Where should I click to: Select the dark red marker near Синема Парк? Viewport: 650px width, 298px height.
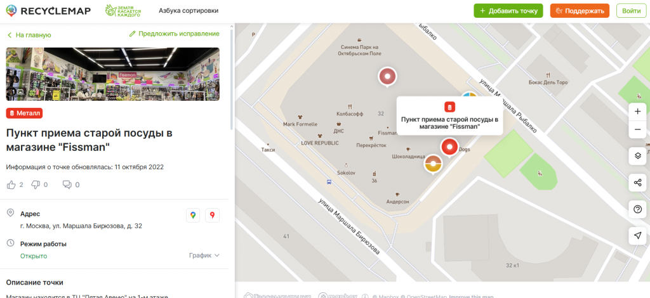tap(388, 77)
